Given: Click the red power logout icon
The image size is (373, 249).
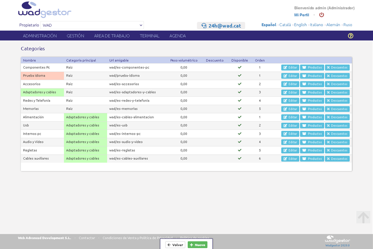Looking at the screenshot, I should pos(321,15).
